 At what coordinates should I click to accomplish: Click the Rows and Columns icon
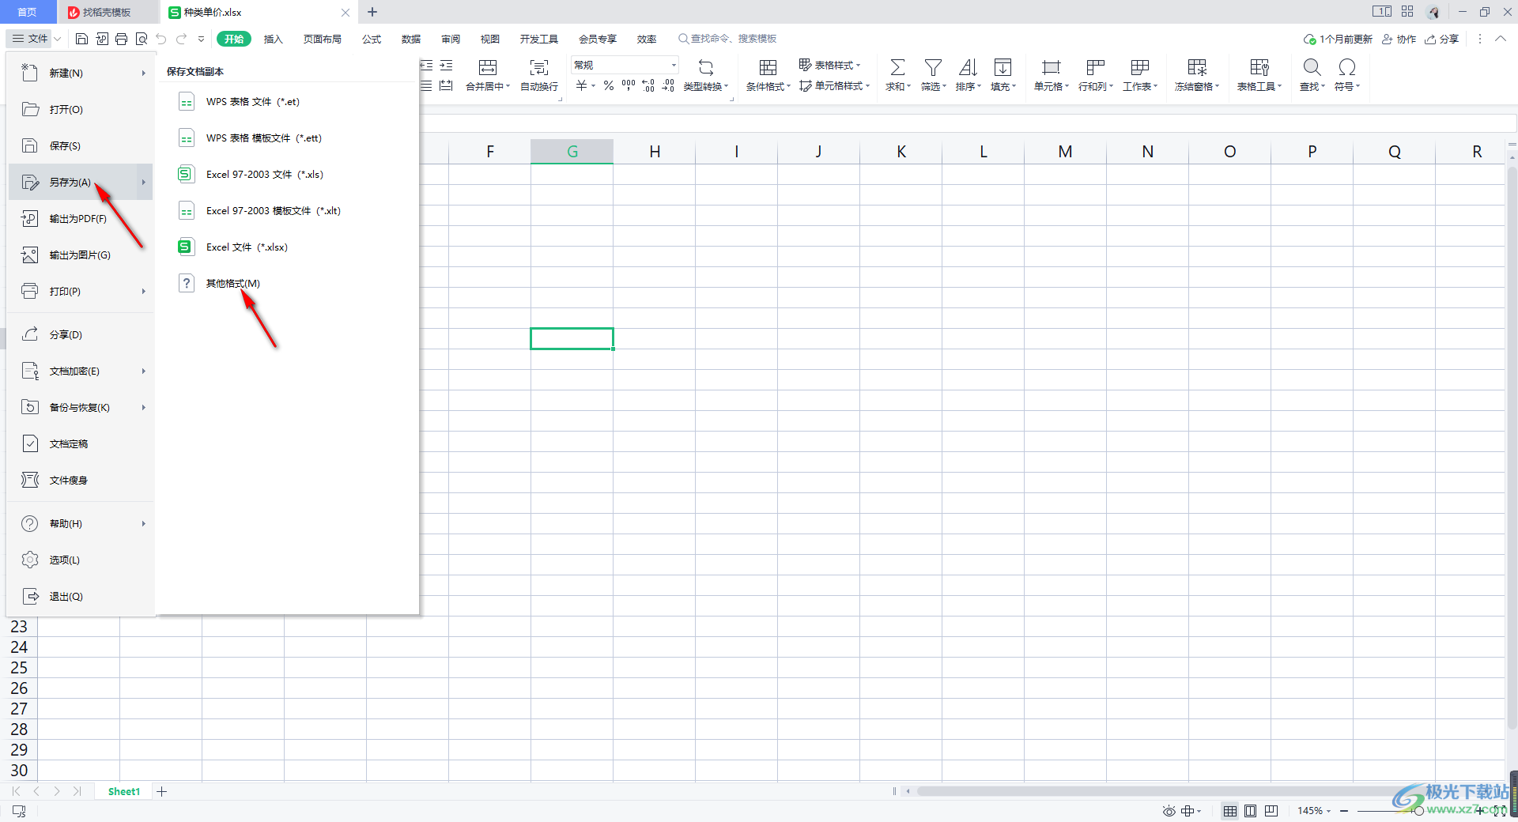[1095, 67]
